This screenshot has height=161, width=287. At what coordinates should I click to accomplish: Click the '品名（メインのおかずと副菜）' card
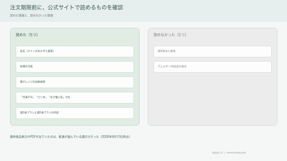[x=75, y=52]
